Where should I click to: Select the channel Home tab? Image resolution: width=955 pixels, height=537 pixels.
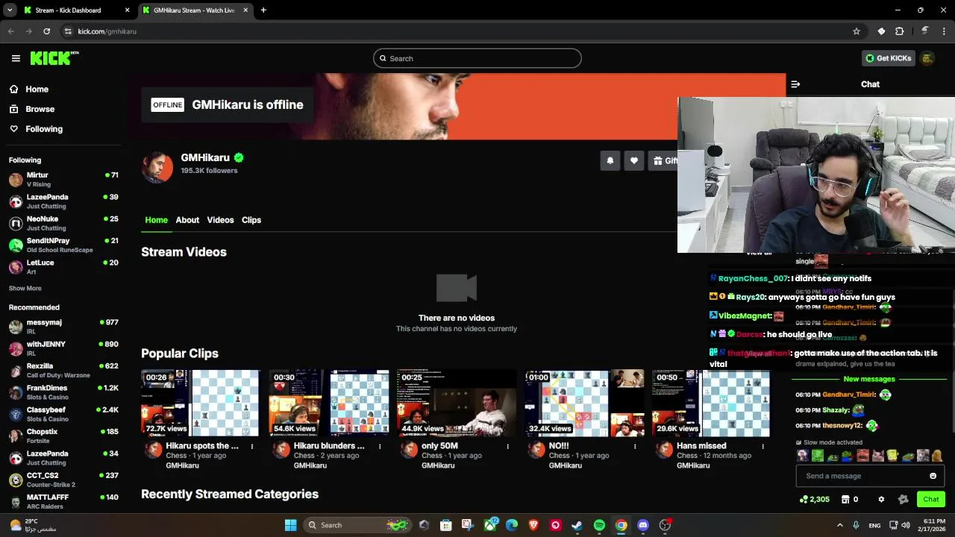(156, 220)
